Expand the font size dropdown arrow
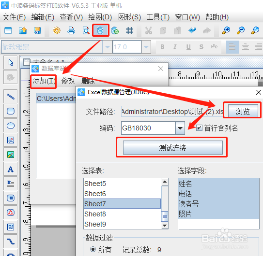The height and width of the screenshot is (256, 263). click(x=146, y=47)
